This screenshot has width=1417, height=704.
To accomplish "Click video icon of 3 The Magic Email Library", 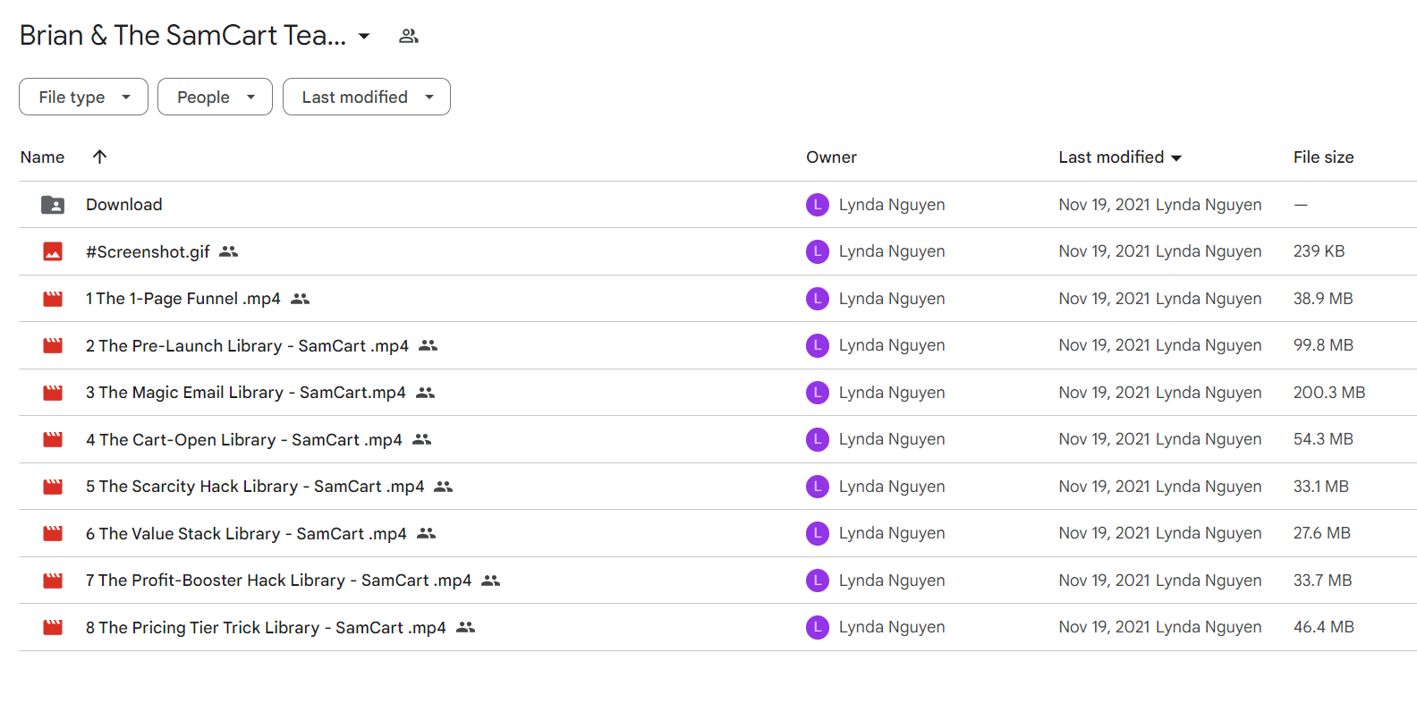I will pyautogui.click(x=53, y=393).
